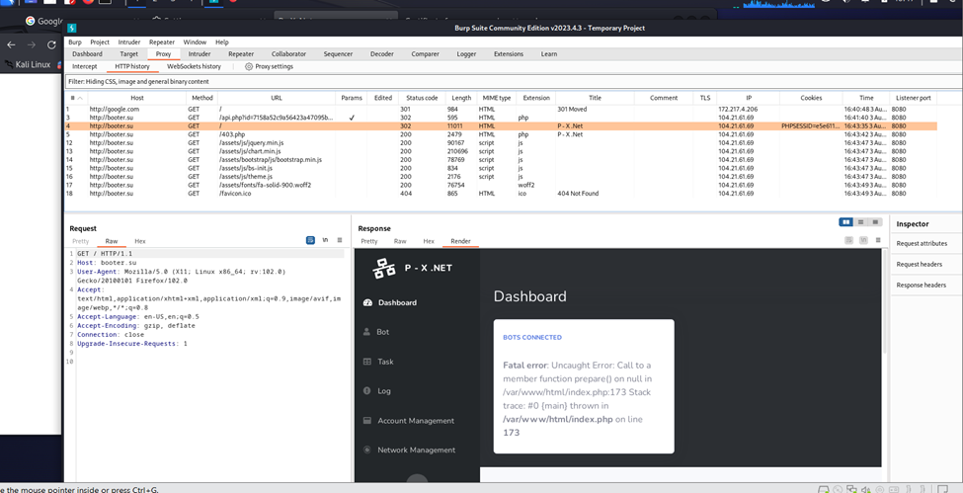Switch to the Intercept sub-tab
963x493 pixels.
point(85,67)
